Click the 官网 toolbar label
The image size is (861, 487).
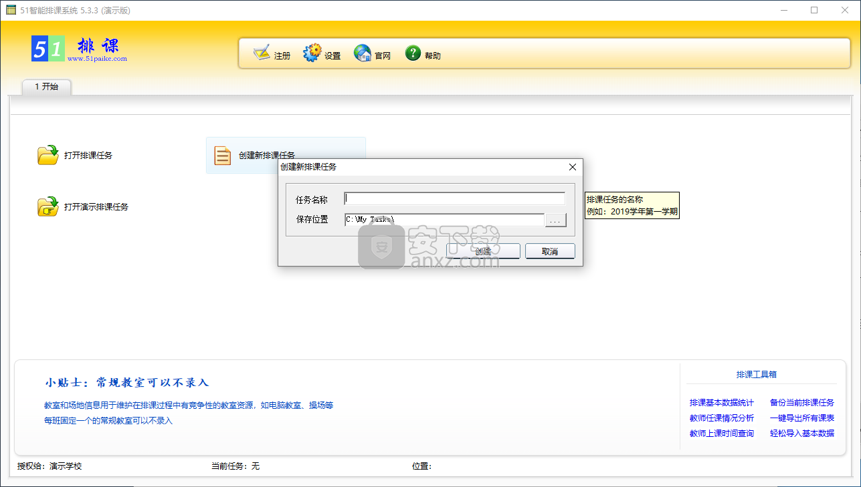(x=383, y=56)
